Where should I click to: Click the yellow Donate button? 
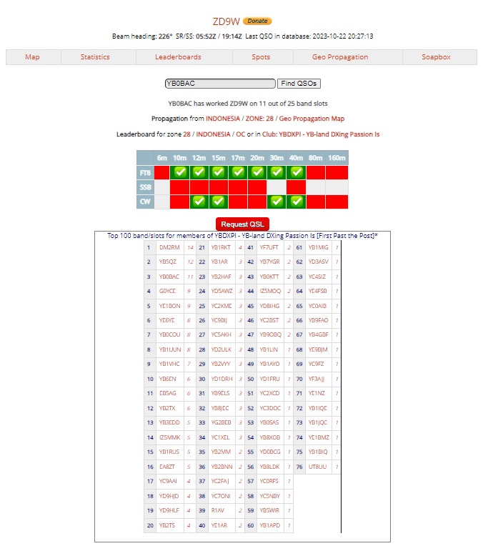257,21
